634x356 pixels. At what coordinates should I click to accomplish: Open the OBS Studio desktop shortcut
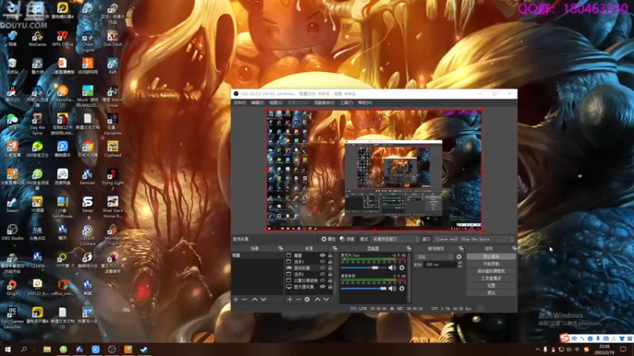[12, 232]
